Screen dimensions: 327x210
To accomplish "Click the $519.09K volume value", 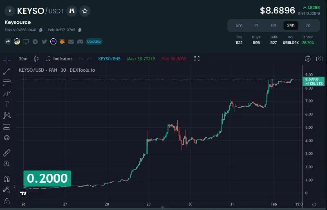I will click(291, 43).
